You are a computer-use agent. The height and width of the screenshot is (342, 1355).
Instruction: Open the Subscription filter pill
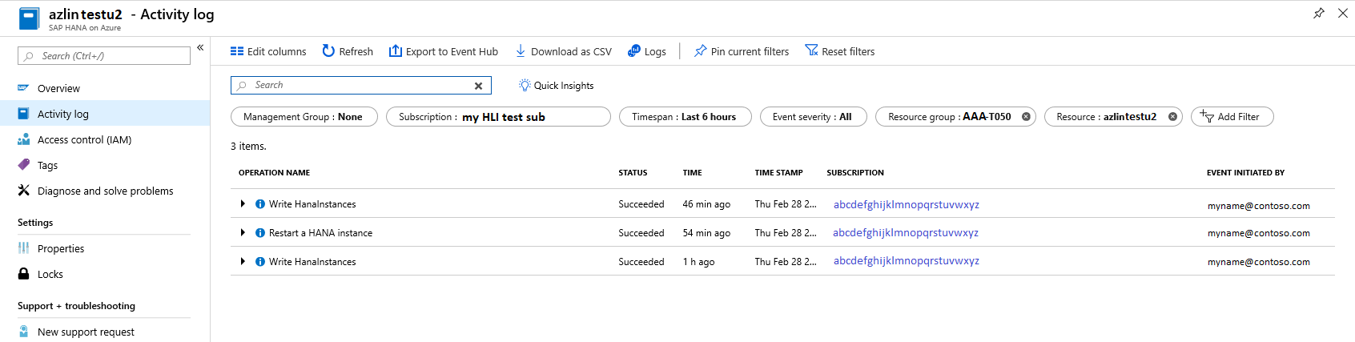pyautogui.click(x=498, y=117)
